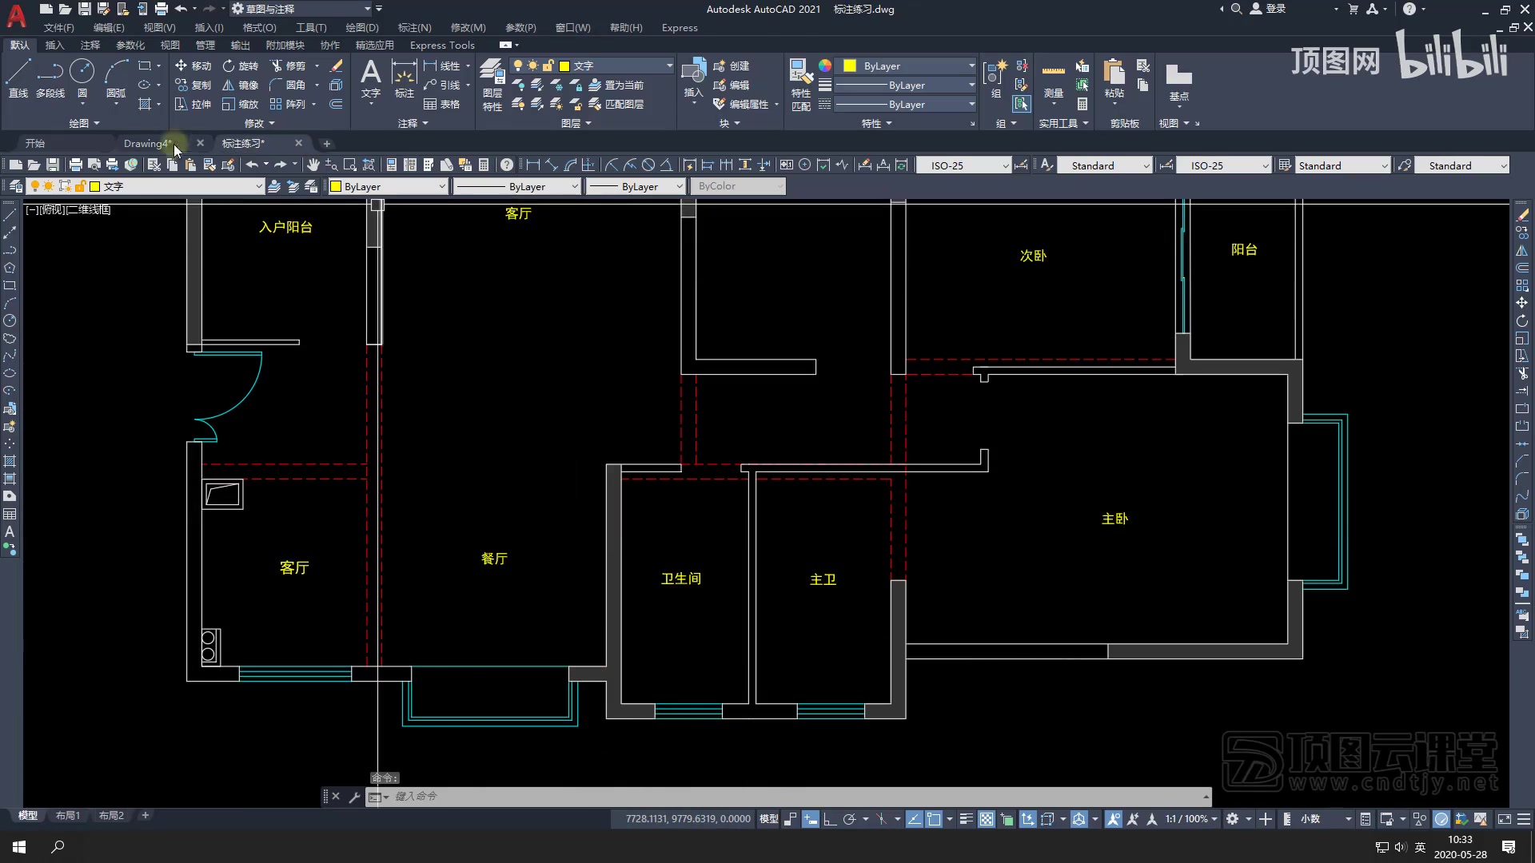Click the Rotate (旋转) tool
The height and width of the screenshot is (863, 1535).
tap(241, 66)
